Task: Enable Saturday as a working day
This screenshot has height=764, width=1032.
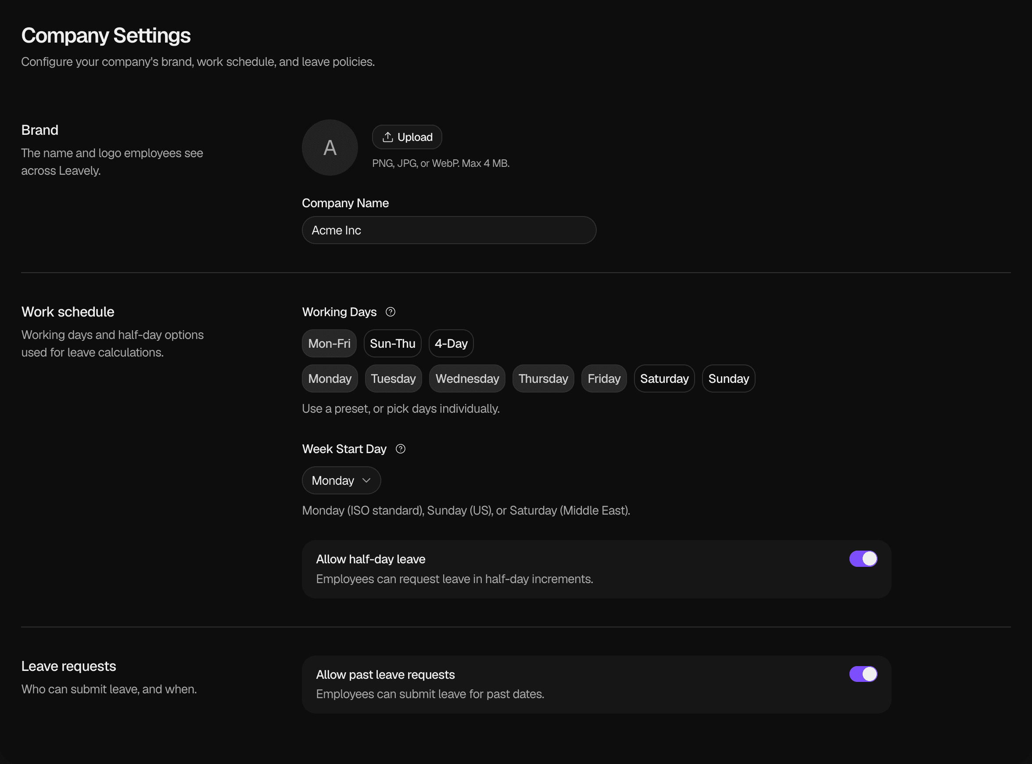Action: [665, 379]
